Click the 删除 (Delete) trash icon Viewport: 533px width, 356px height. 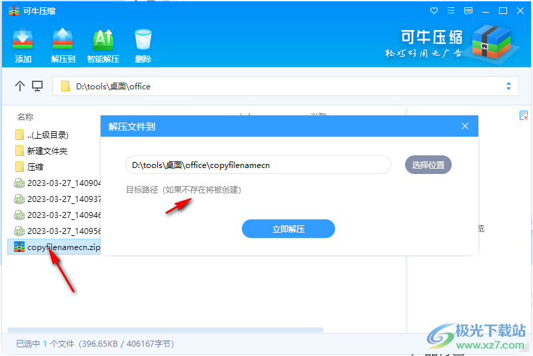[143, 46]
